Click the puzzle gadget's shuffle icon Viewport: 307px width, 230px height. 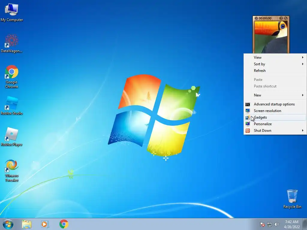(x=286, y=18)
